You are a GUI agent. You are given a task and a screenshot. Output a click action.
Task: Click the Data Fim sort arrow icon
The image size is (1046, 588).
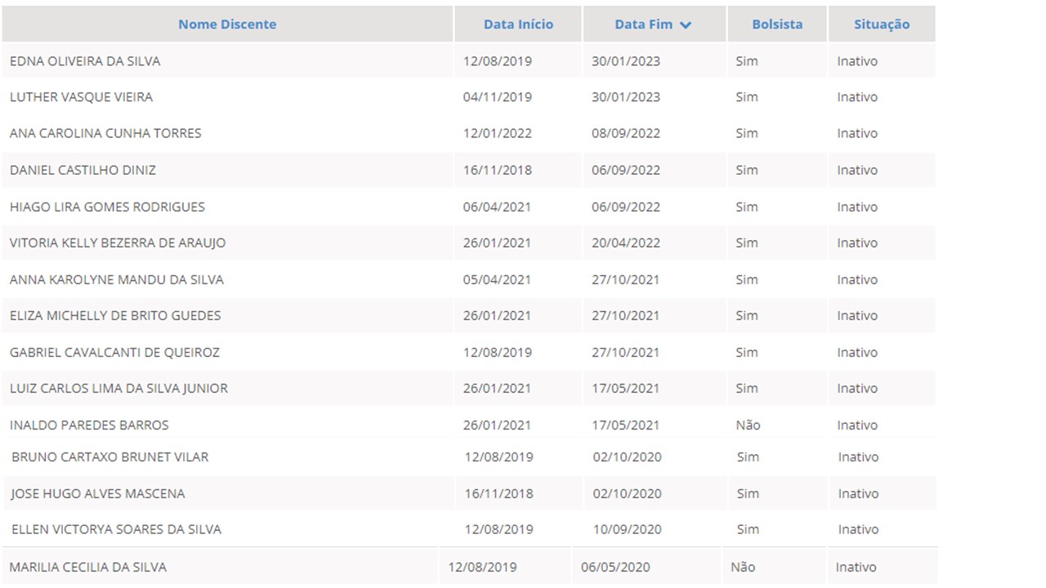click(x=685, y=25)
